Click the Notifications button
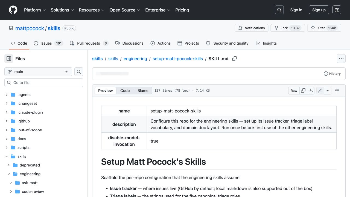Image resolution: width=350 pixels, height=197 pixels. click(252, 28)
